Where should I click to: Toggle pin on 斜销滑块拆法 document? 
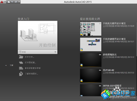100,55
